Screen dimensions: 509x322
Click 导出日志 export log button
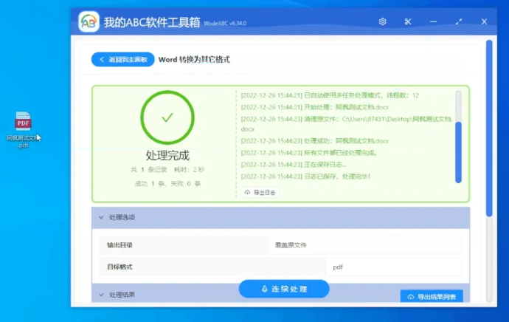click(x=260, y=192)
